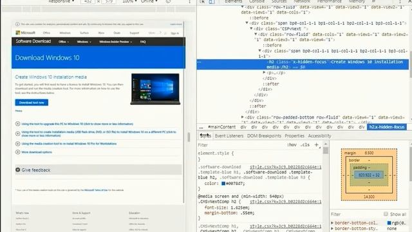Open the DOM Breakpoints tab
The width and height of the screenshot is (412, 232).
[x=264, y=136]
